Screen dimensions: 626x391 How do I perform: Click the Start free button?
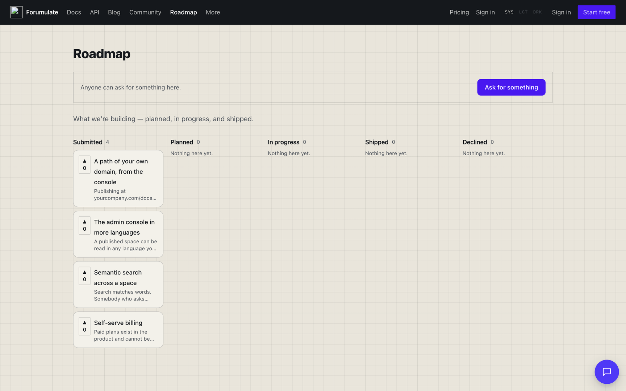point(597,12)
